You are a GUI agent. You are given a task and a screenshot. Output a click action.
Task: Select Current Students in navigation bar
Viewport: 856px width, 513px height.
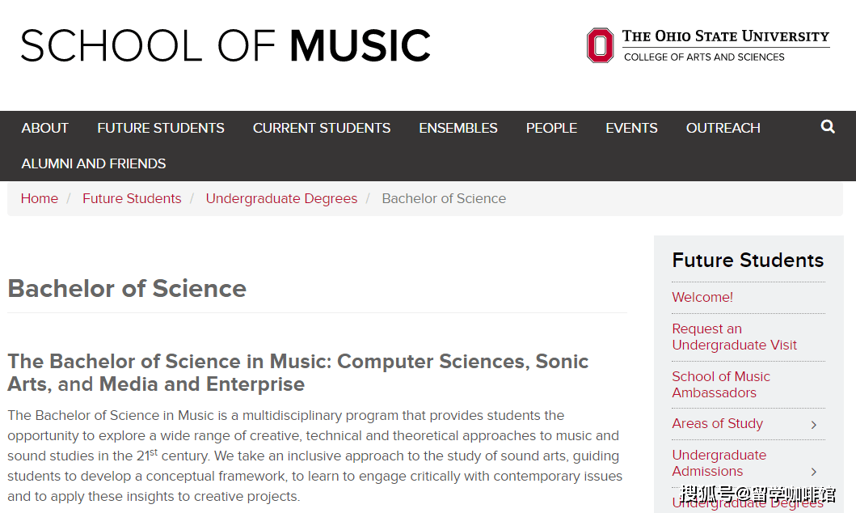click(322, 128)
